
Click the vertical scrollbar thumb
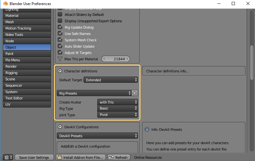[252, 62]
